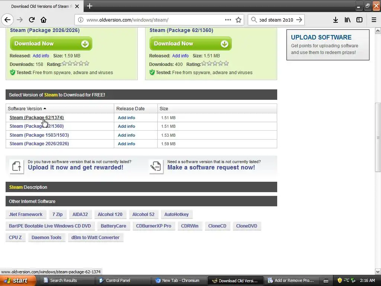
Task: Click Make a software request now
Action: [x=211, y=167]
